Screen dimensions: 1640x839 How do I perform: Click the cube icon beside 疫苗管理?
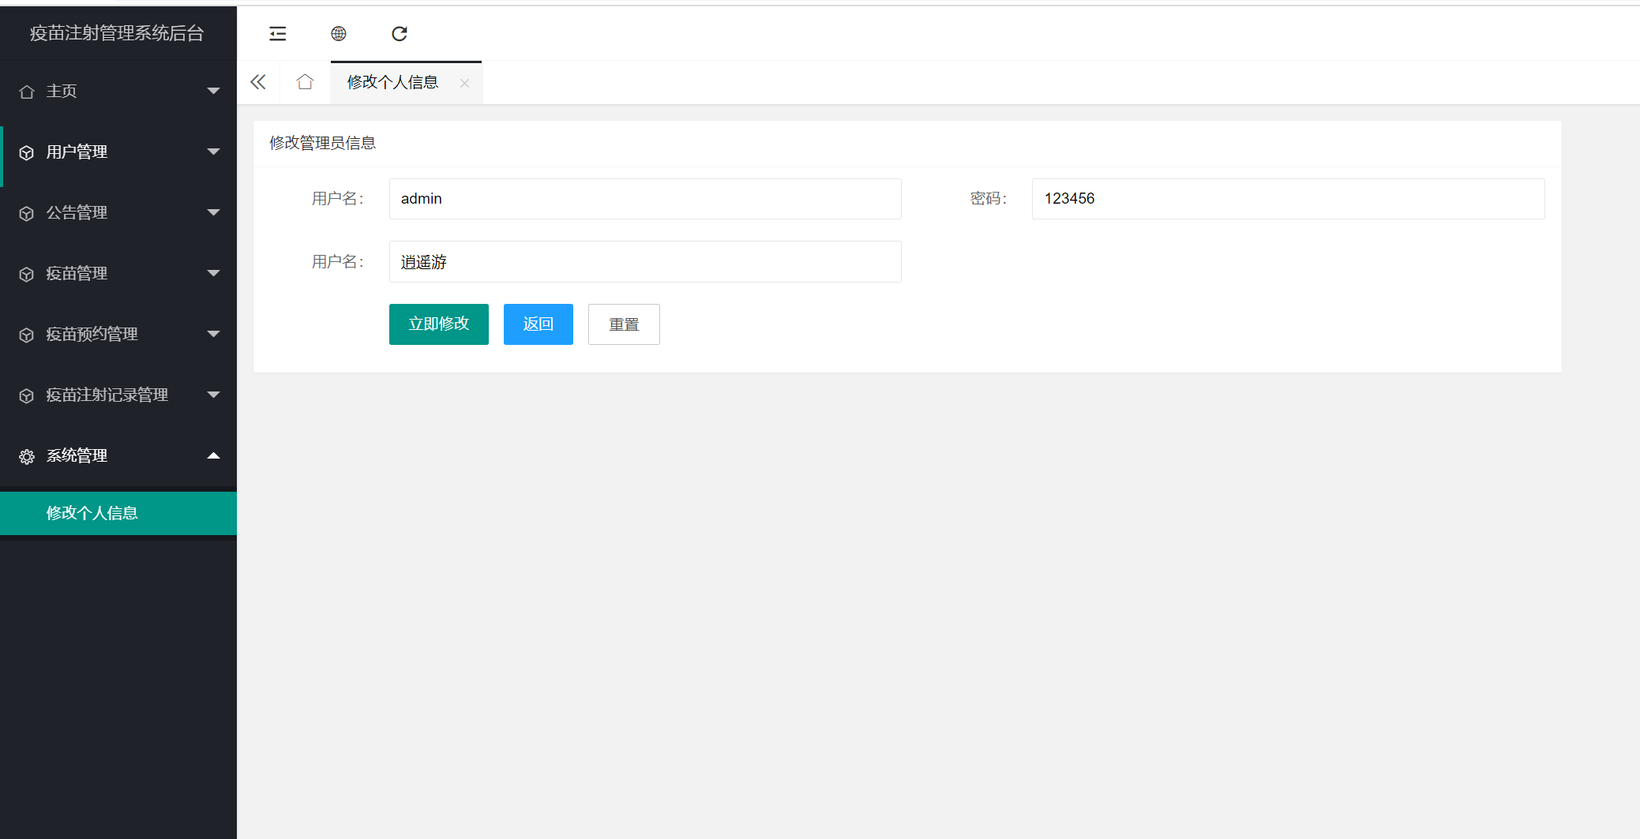click(27, 274)
